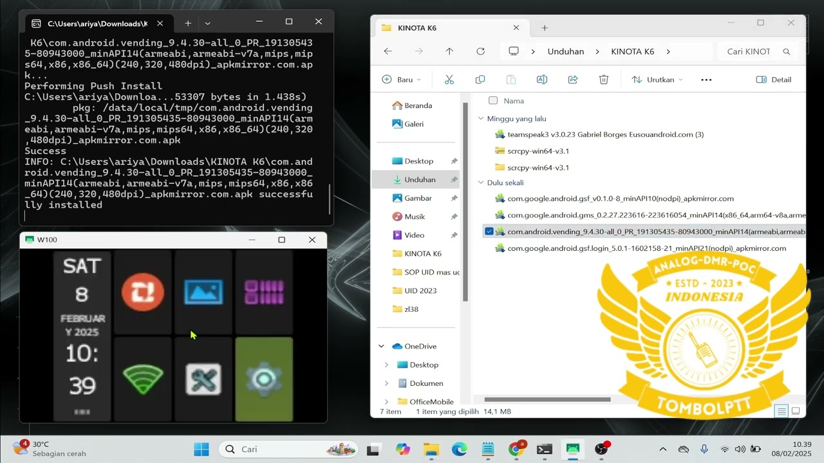The height and width of the screenshot is (463, 824).
Task: Open the Urutkan sort dropdown
Action: (x=657, y=80)
